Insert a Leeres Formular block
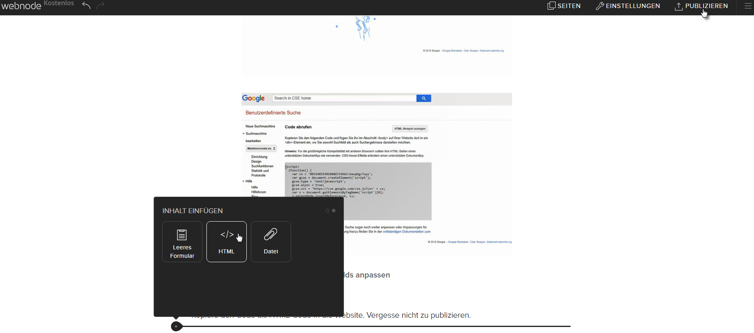This screenshot has height=333, width=754. click(x=182, y=242)
